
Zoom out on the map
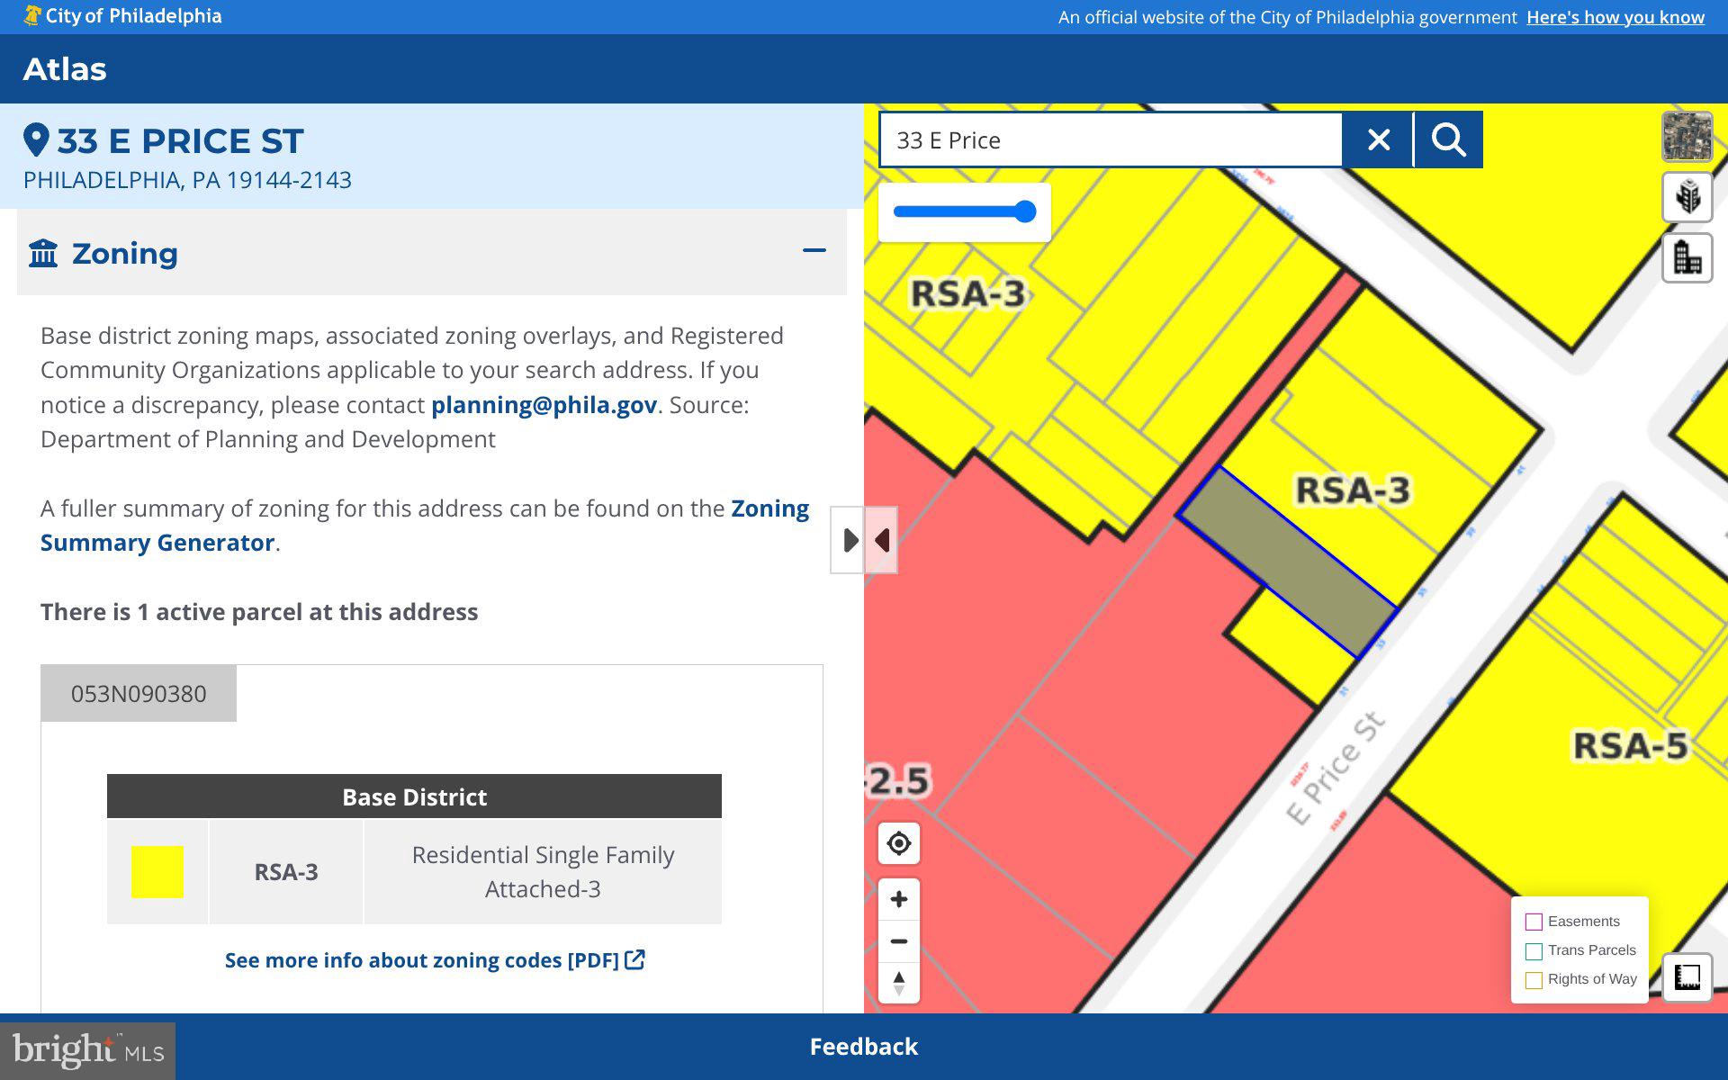point(898,941)
